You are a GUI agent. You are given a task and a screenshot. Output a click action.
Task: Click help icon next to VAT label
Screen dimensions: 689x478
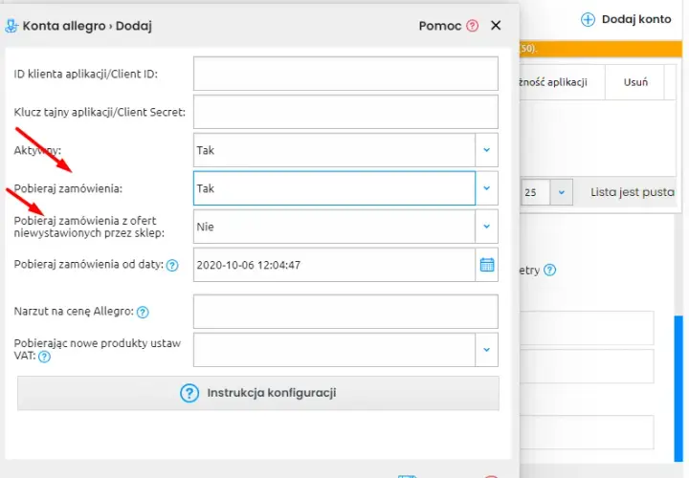[x=44, y=357]
